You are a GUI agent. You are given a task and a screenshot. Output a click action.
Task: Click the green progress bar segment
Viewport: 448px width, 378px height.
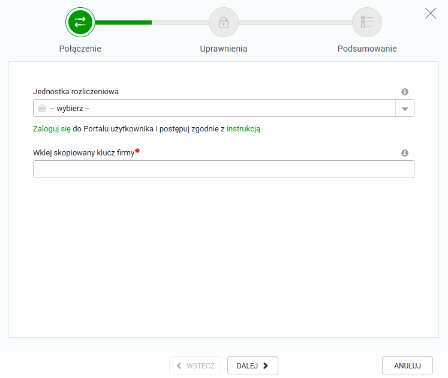(x=123, y=22)
